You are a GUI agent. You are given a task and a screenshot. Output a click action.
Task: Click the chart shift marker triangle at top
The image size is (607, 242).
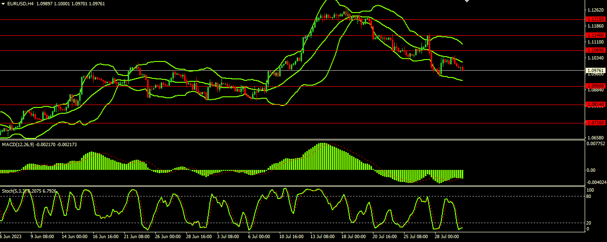(x=467, y=1)
